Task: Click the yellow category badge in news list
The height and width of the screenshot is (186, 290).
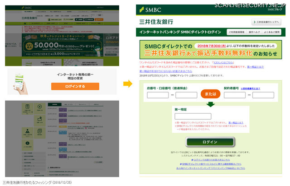Action: point(63,127)
